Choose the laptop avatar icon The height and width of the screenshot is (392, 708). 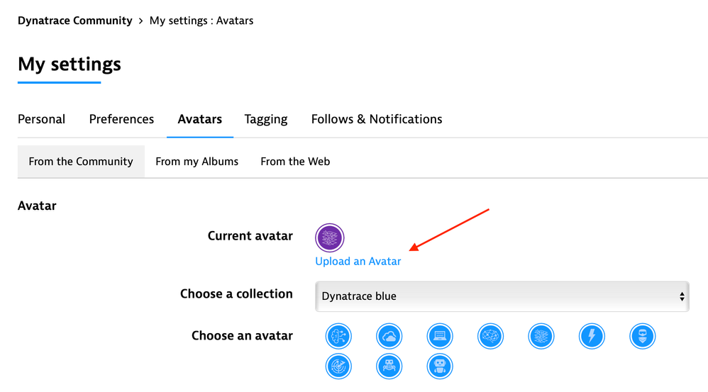(439, 336)
